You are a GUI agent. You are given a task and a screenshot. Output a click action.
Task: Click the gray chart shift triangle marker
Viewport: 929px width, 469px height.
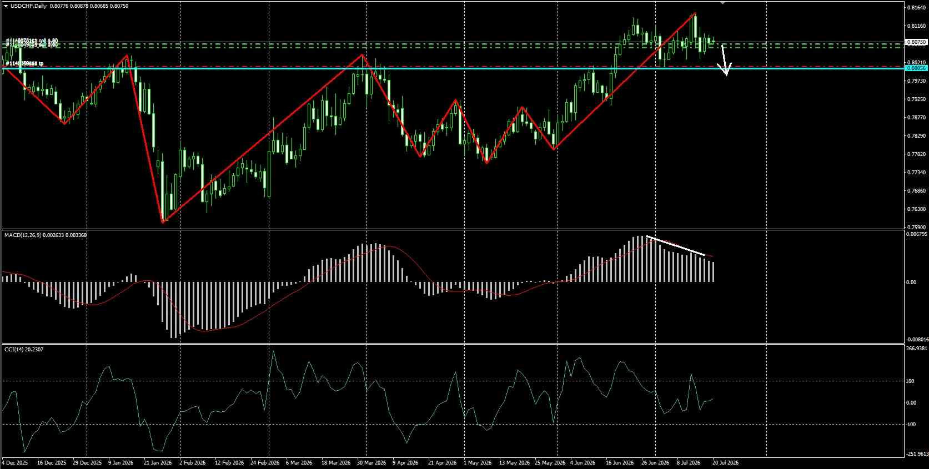pos(722,3)
